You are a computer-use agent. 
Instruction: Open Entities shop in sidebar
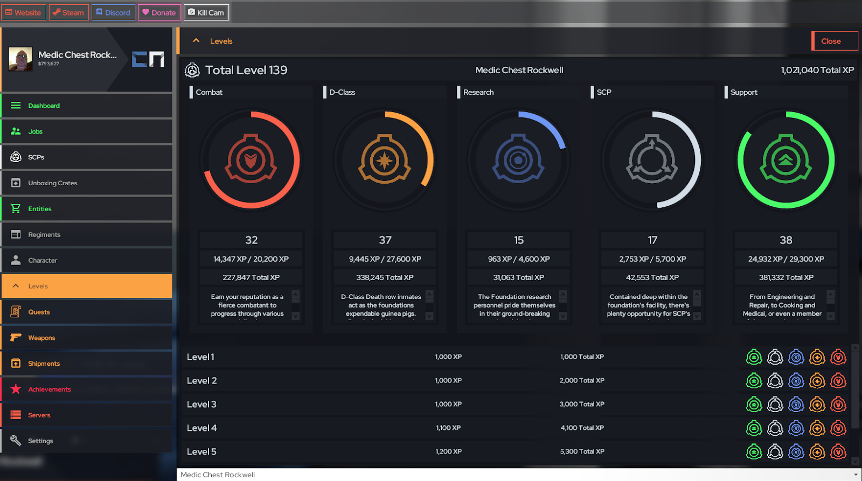click(x=87, y=209)
